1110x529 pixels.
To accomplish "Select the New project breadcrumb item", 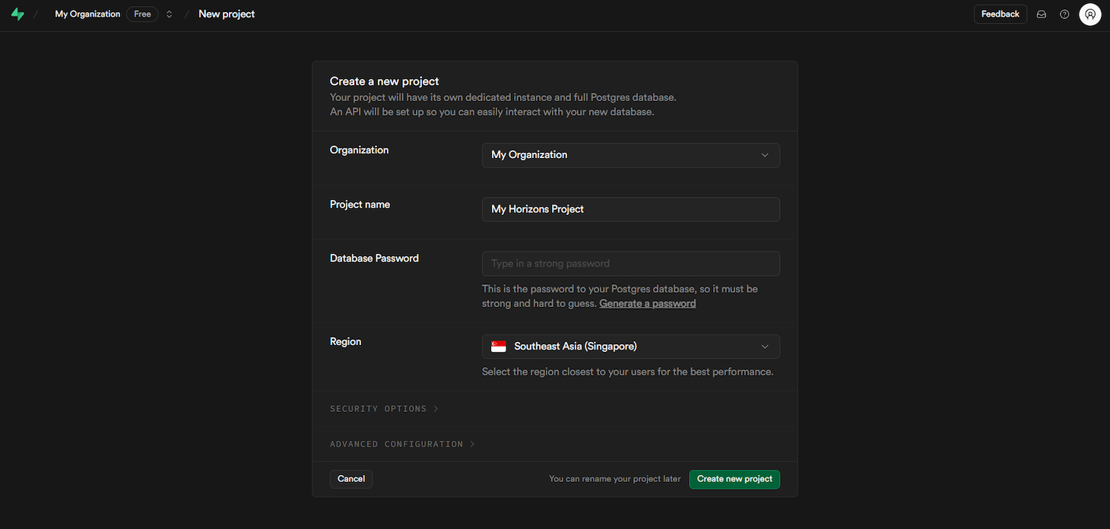I will (226, 13).
